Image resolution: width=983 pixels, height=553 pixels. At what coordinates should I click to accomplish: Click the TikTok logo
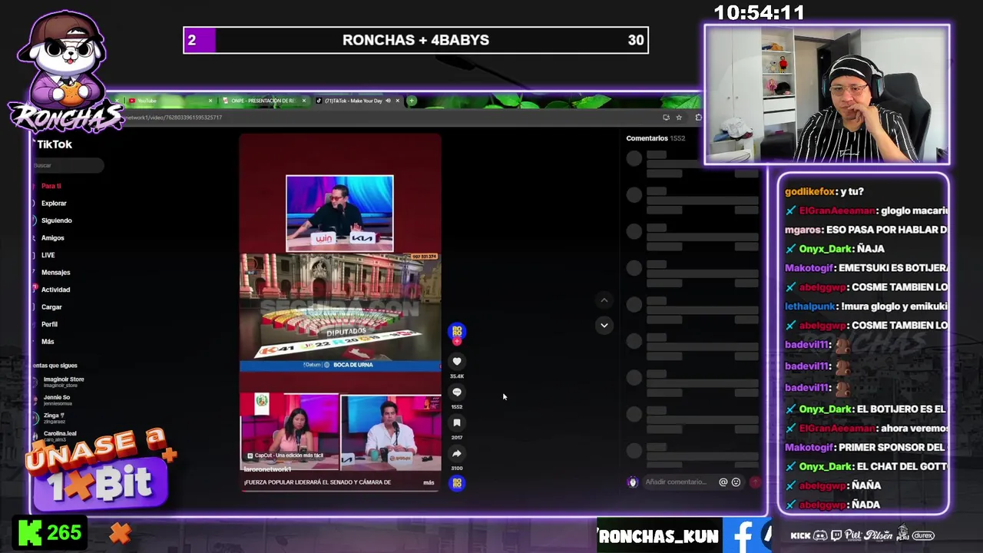54,144
